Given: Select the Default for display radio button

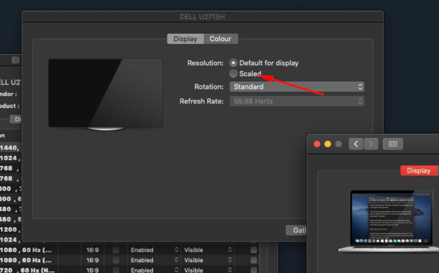Looking at the screenshot, I should pos(233,63).
